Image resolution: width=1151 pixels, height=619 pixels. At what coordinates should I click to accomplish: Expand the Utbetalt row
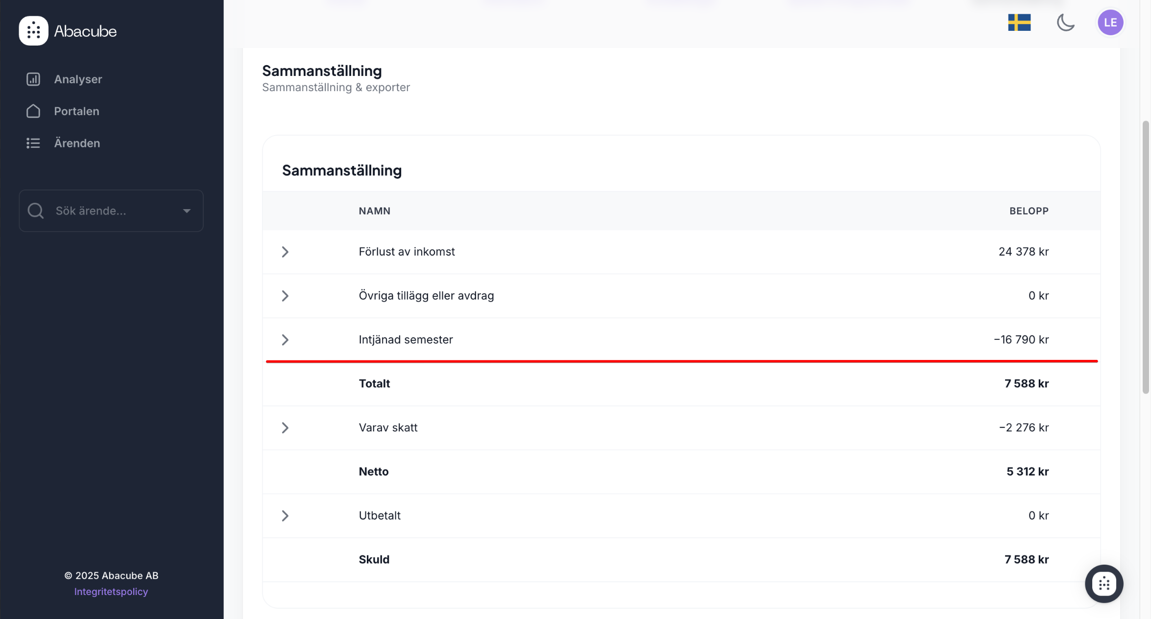point(285,516)
